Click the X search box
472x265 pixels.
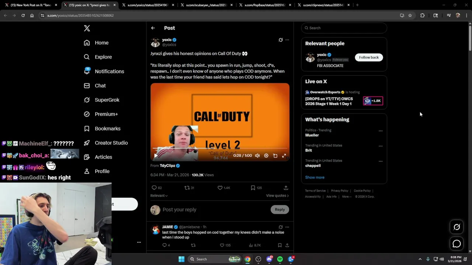[344, 28]
